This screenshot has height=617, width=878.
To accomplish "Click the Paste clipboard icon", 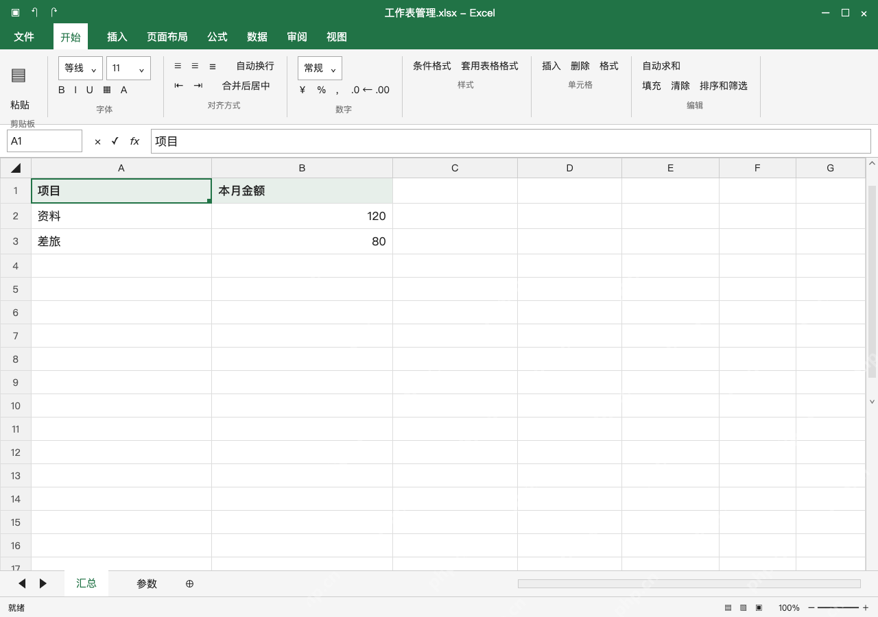I will click(19, 75).
